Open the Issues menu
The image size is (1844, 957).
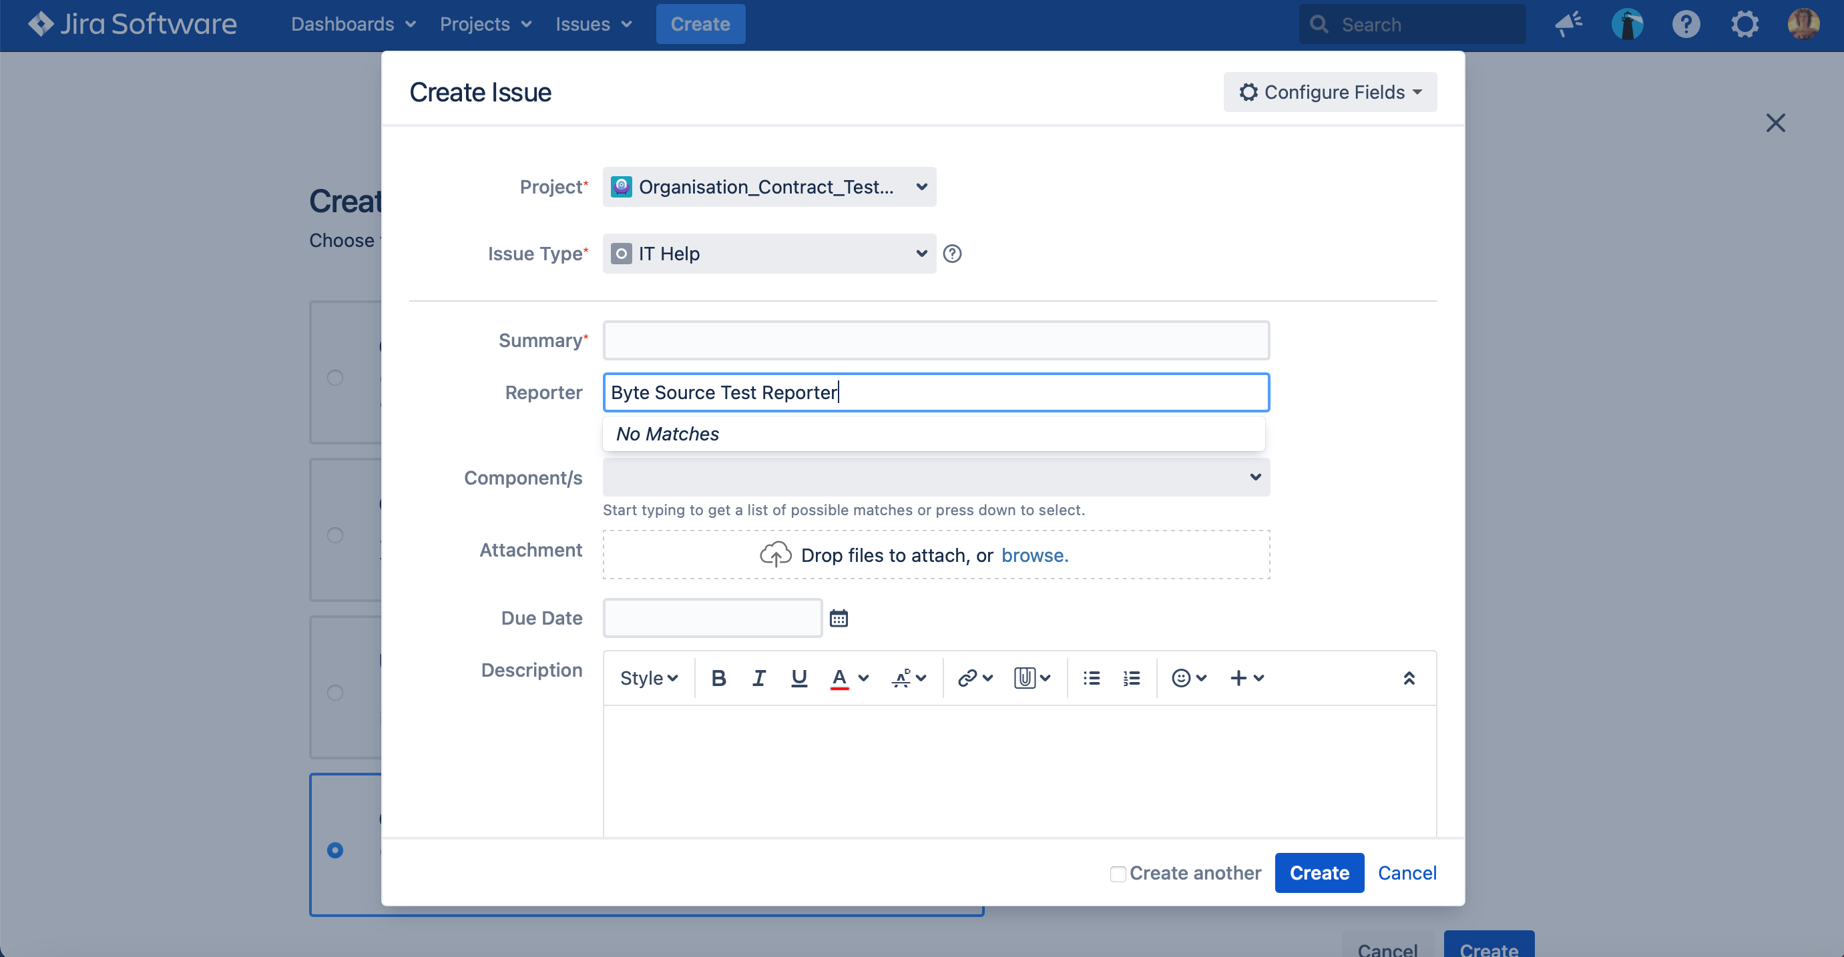pyautogui.click(x=594, y=24)
